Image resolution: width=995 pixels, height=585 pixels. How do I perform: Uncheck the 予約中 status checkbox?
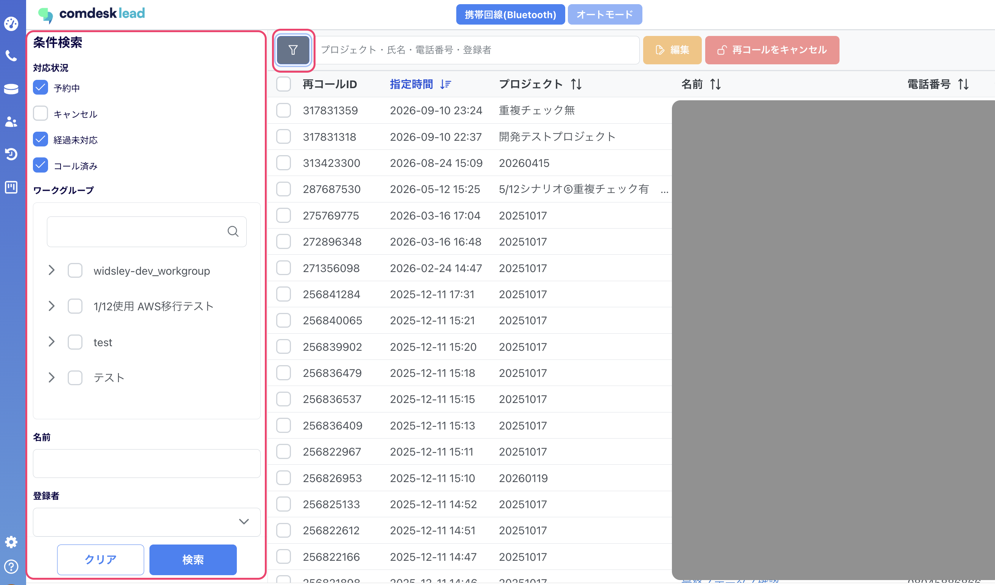pyautogui.click(x=40, y=88)
